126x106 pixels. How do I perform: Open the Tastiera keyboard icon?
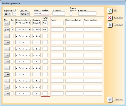click(110, 99)
